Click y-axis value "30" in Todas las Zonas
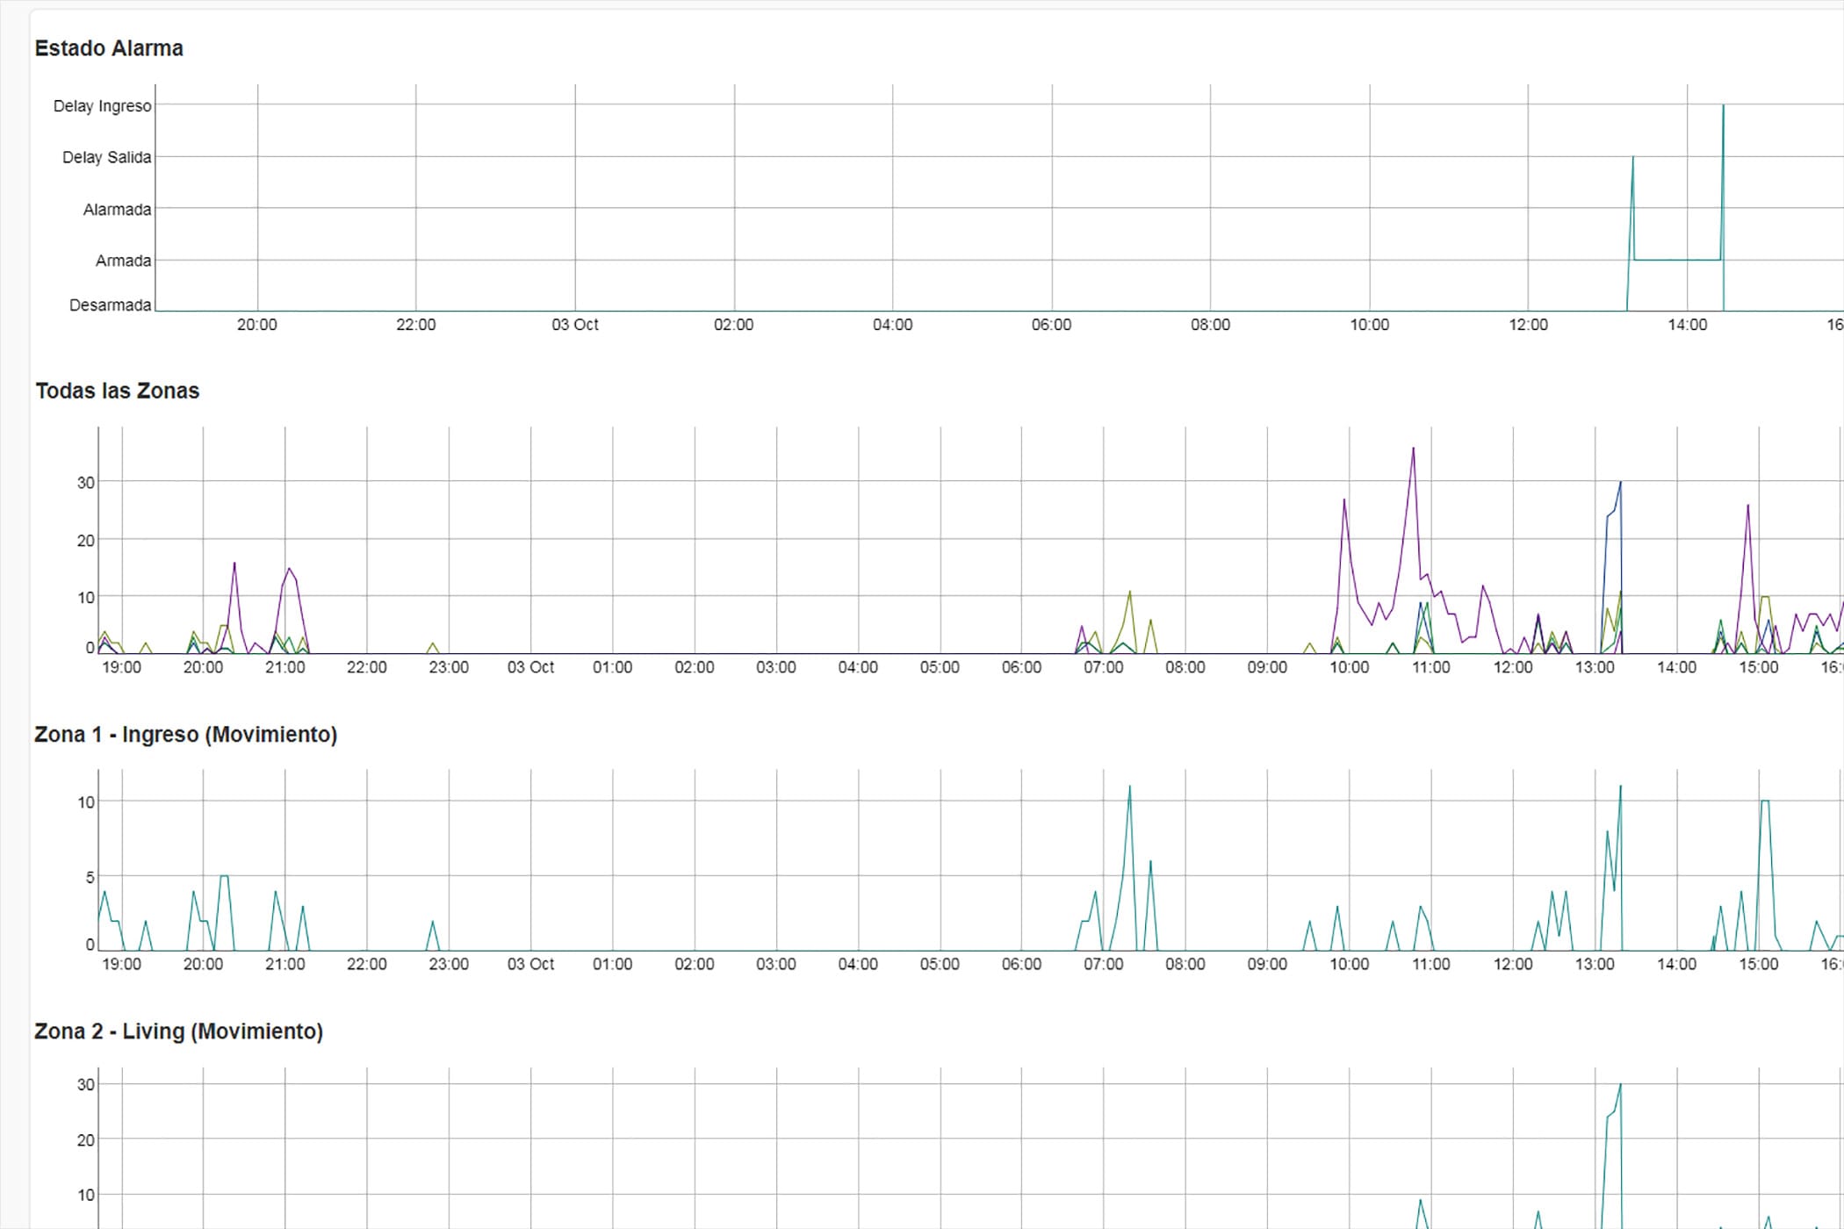 pos(85,483)
